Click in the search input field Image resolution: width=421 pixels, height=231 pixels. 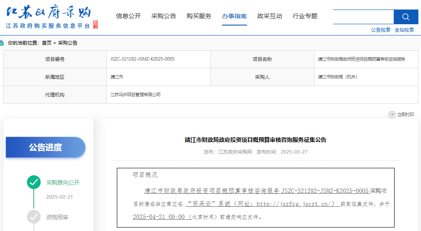pos(363,17)
